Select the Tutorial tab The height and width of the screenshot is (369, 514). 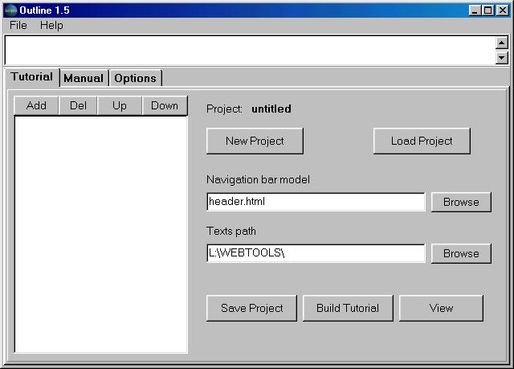(x=32, y=77)
